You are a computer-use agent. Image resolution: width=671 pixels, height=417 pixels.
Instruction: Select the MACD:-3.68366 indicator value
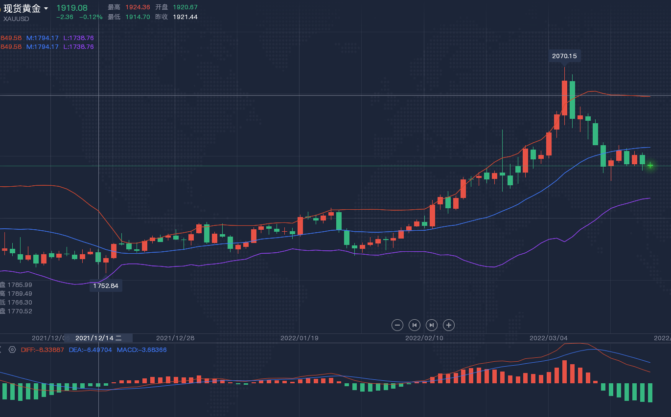point(141,350)
